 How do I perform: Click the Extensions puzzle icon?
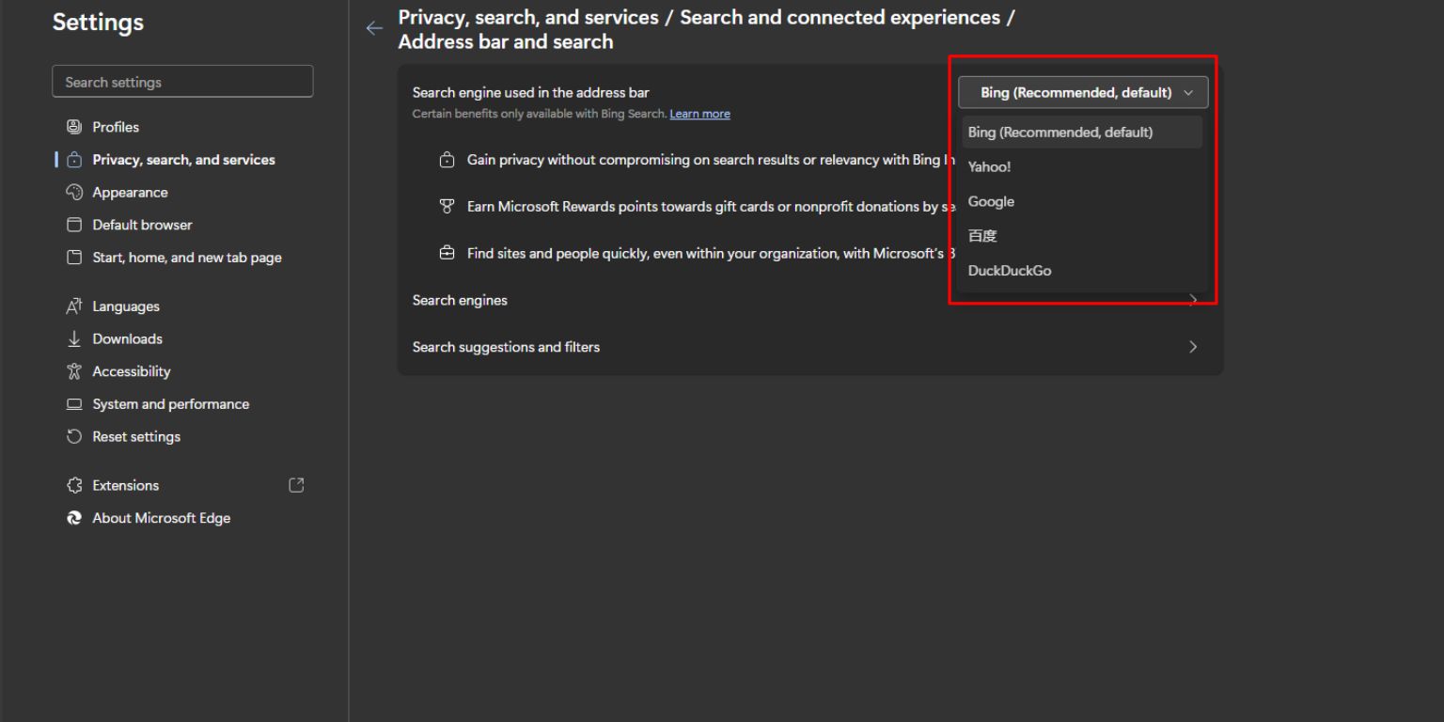click(x=74, y=485)
